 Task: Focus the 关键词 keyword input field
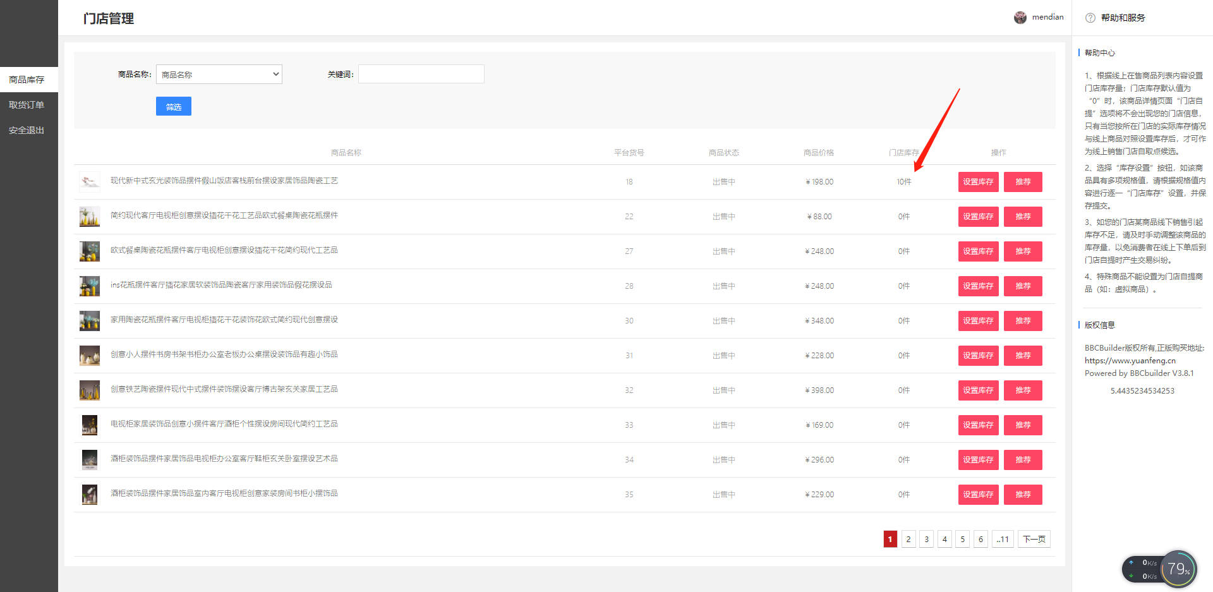click(421, 74)
